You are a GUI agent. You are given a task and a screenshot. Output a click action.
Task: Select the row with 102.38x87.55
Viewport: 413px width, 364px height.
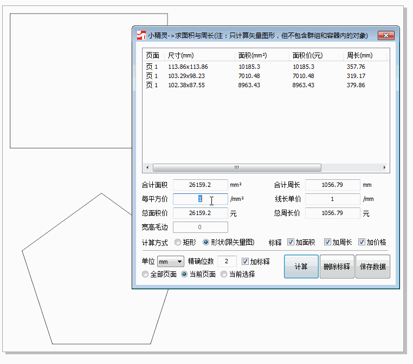[266, 85]
